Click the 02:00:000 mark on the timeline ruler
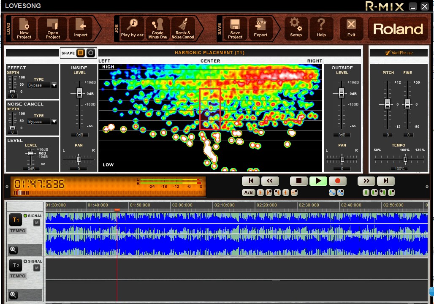Image resolution: width=434 pixels, height=304 pixels. coord(182,205)
